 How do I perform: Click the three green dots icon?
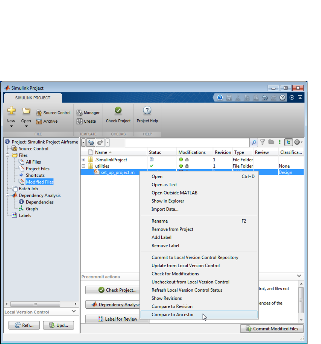280,142
